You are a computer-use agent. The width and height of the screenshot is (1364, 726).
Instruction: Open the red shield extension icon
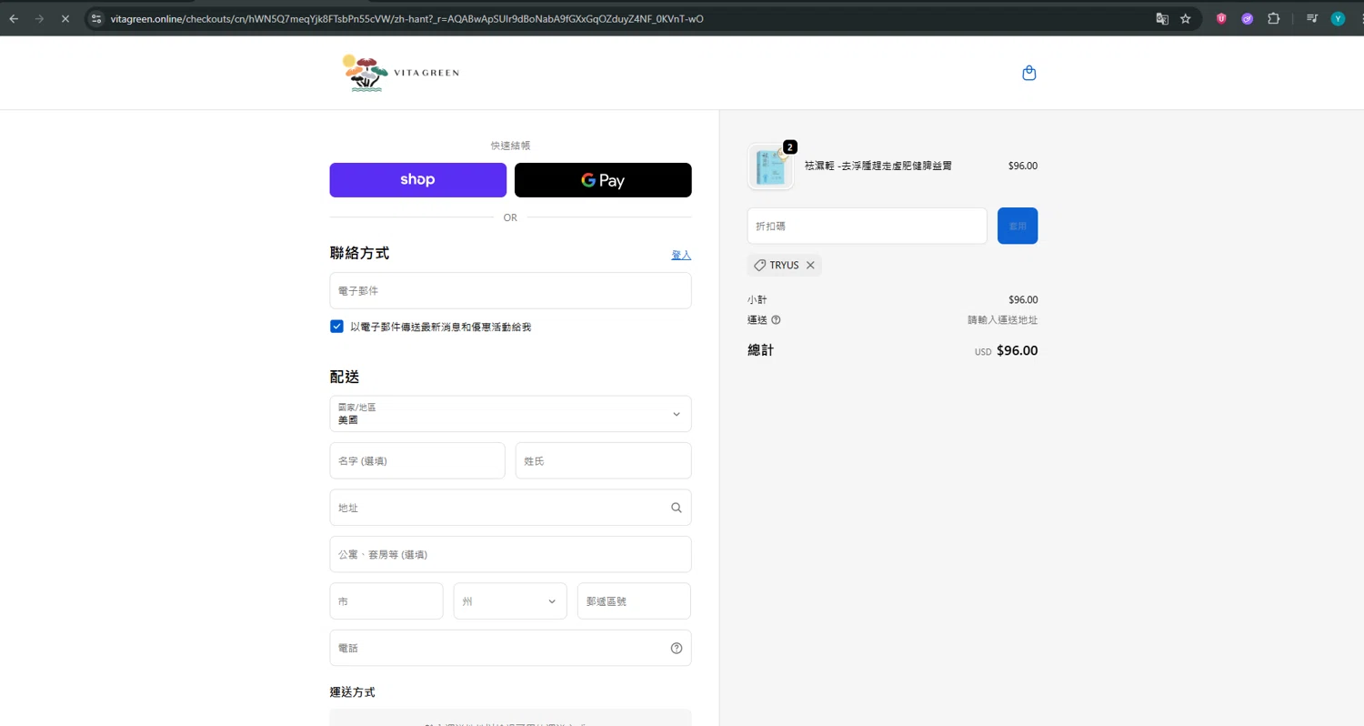pyautogui.click(x=1221, y=18)
